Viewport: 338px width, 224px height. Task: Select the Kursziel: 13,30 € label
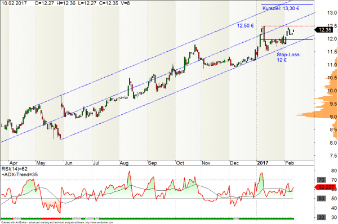click(281, 8)
